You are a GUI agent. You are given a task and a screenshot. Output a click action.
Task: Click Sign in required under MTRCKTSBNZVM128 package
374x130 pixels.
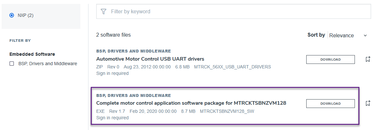coord(112,118)
